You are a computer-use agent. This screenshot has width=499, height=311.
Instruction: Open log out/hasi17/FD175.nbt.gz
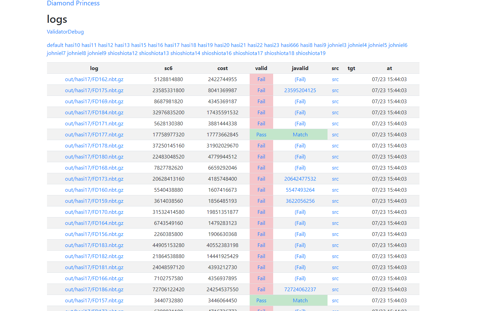click(x=94, y=90)
